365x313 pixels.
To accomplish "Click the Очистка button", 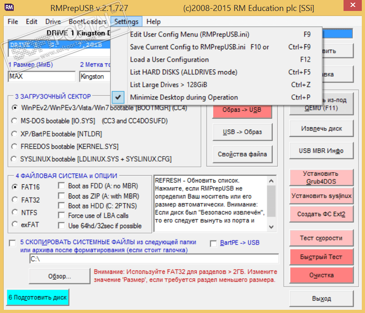I will click(321, 275).
